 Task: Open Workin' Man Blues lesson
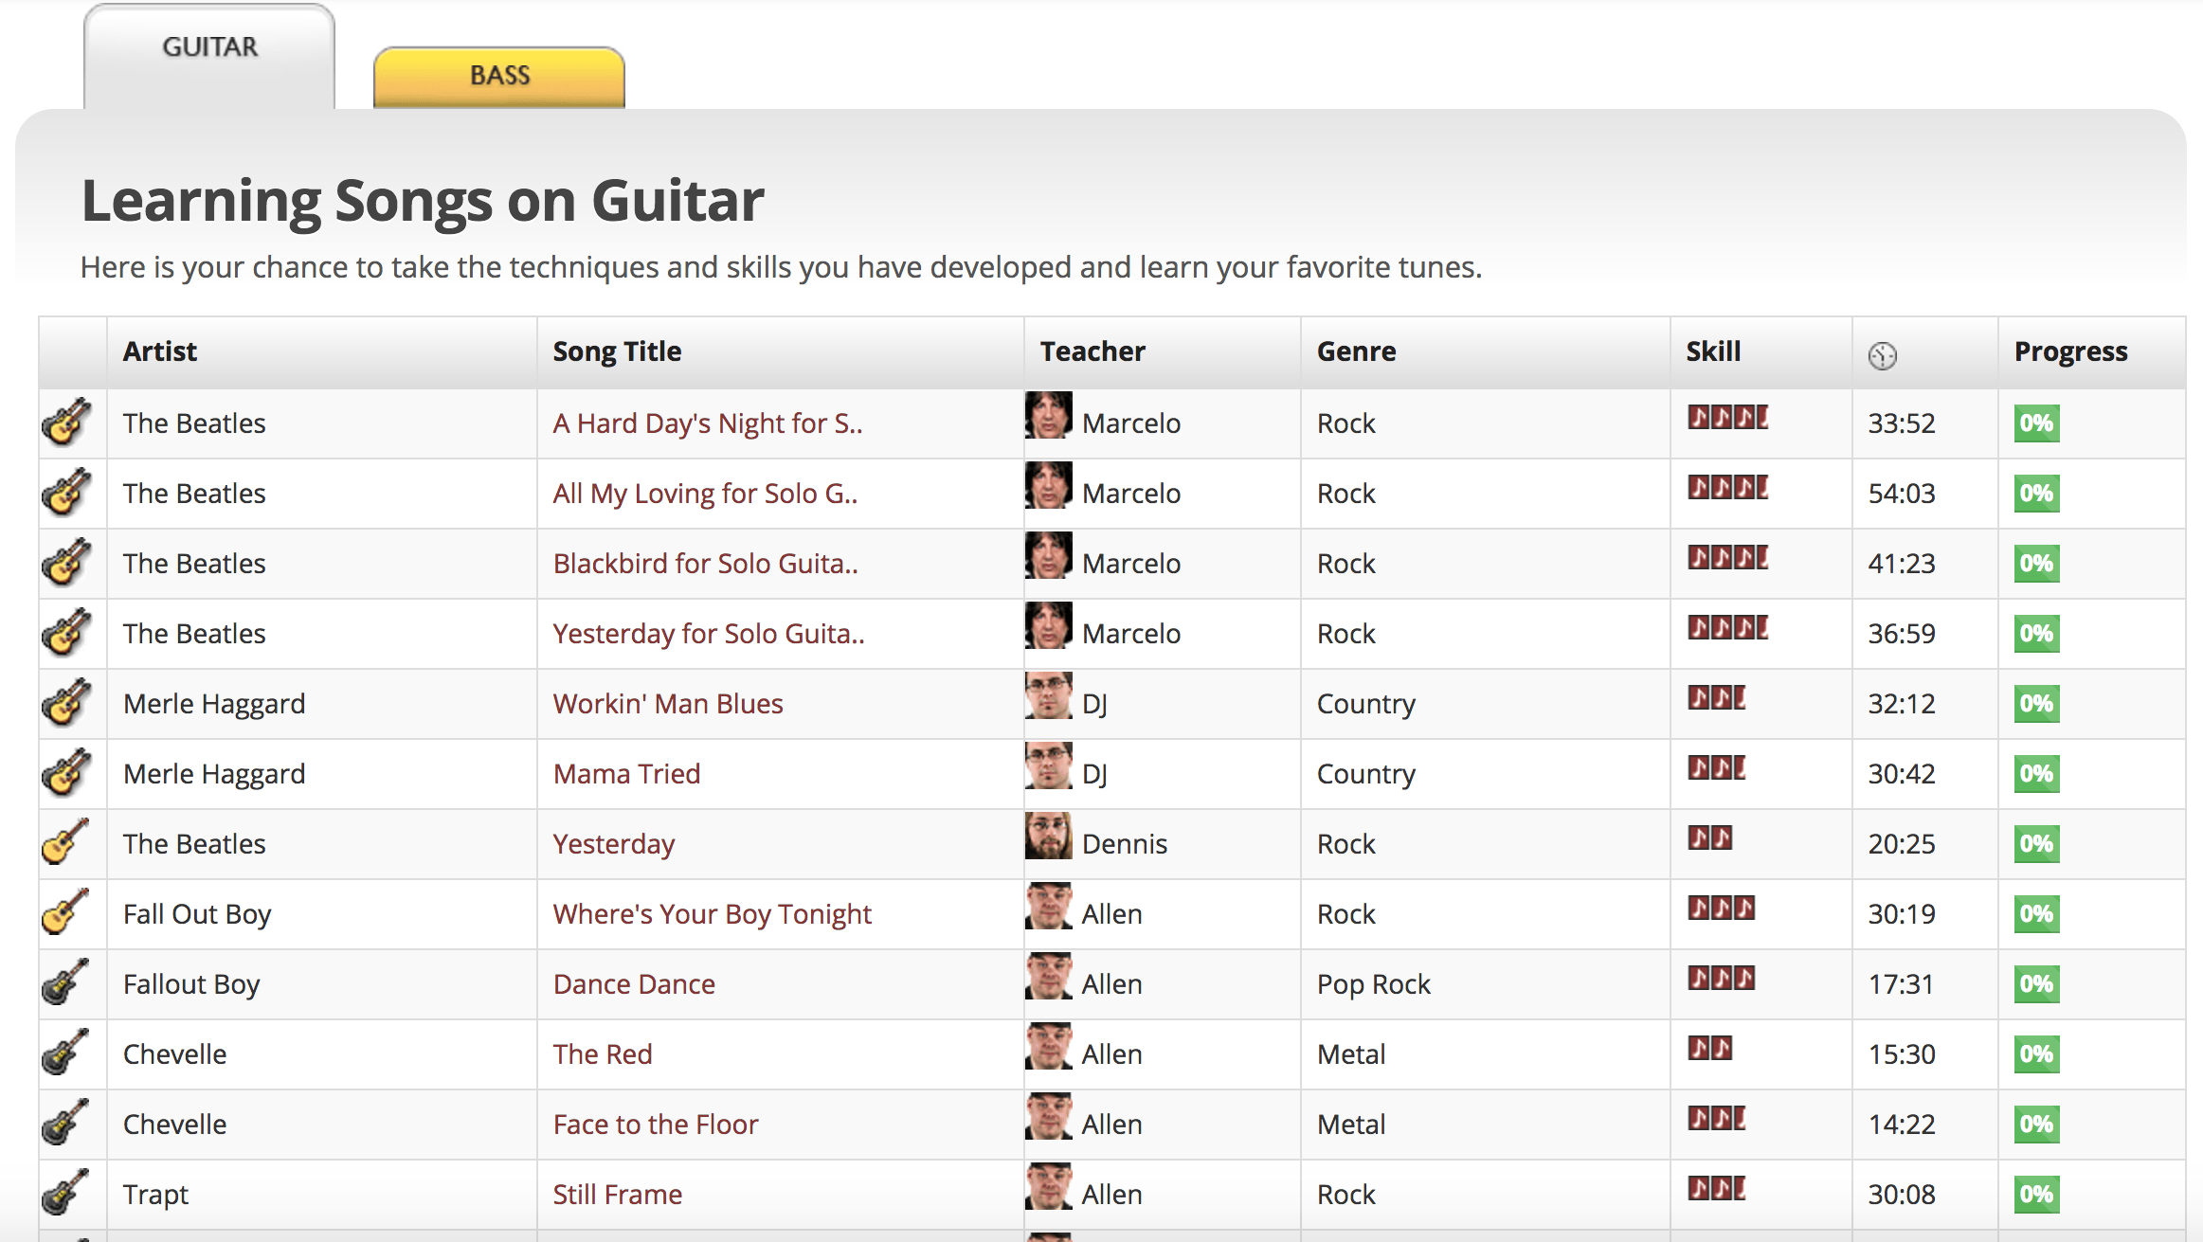668,704
